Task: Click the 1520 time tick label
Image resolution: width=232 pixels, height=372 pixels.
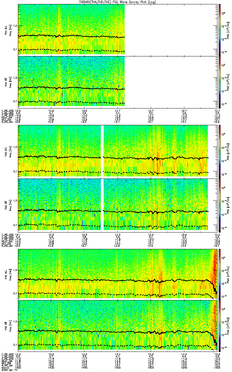Action: coord(151,368)
